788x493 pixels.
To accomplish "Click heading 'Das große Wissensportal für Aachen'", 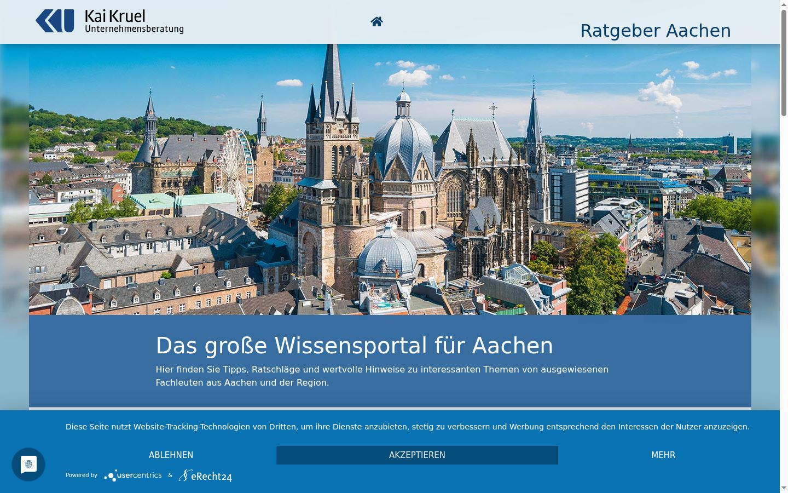I will (355, 346).
